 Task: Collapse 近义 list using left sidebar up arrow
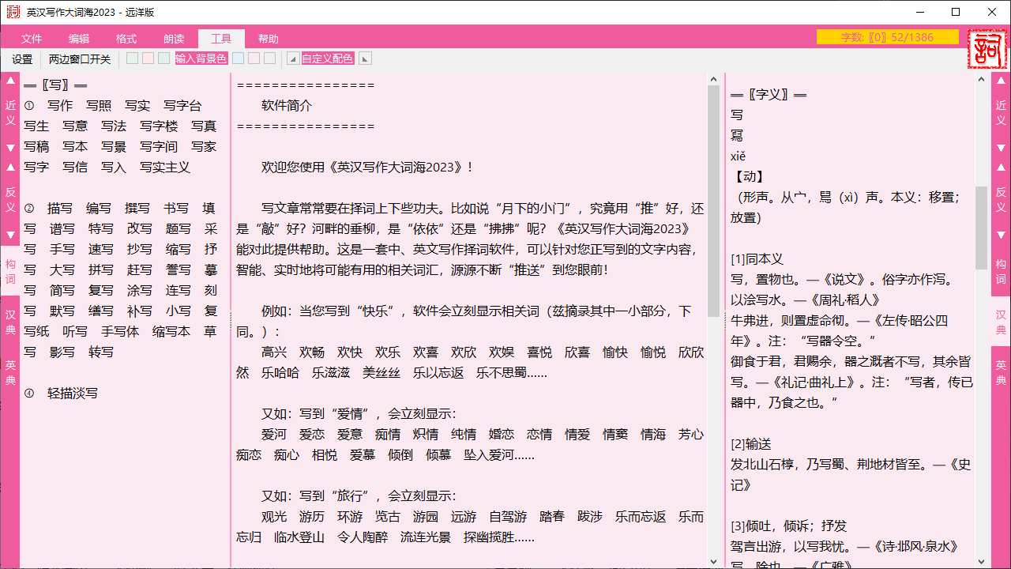point(10,79)
